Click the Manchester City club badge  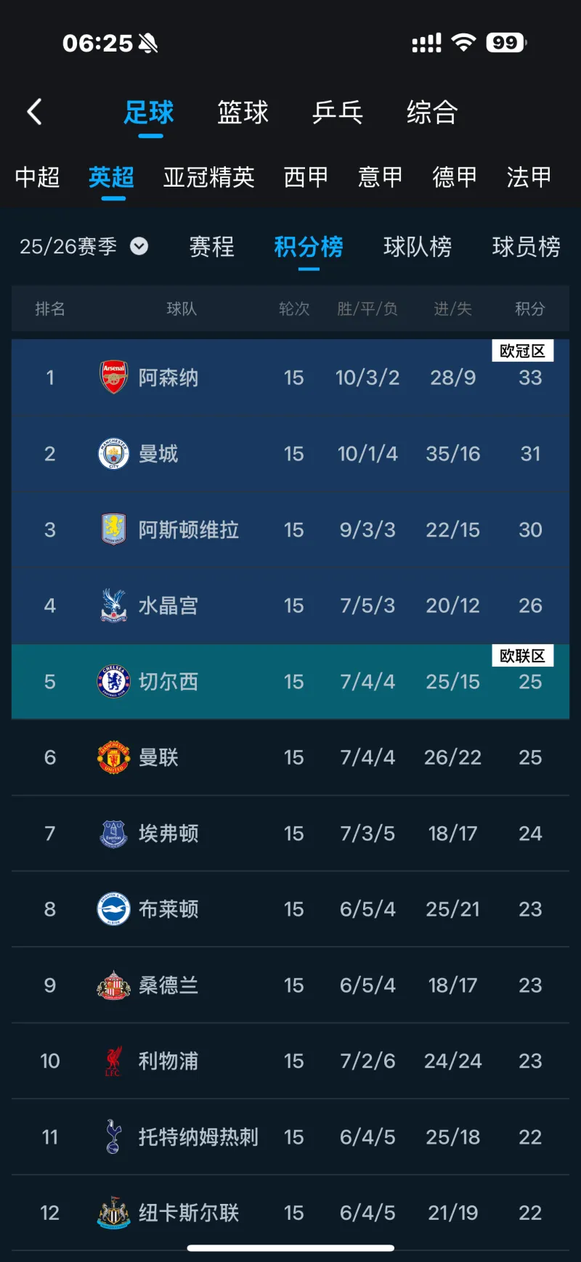pos(113,454)
